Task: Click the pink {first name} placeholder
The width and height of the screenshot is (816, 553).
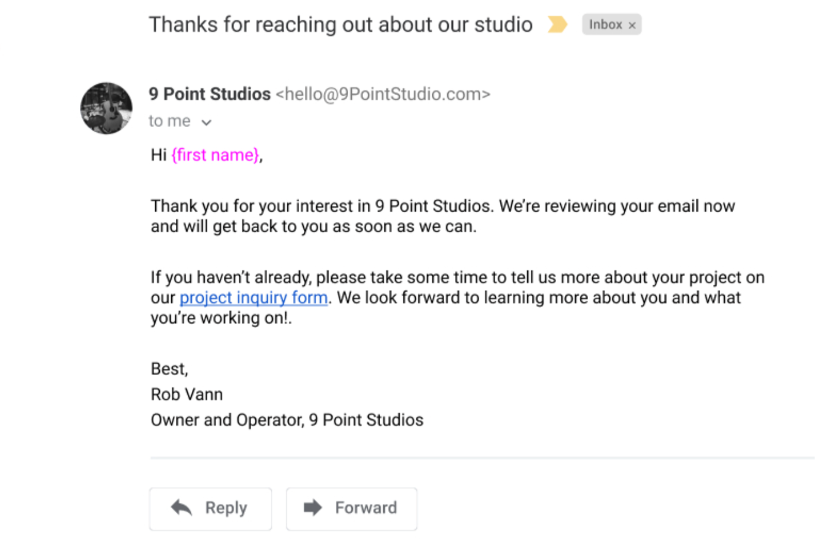Action: click(x=216, y=155)
